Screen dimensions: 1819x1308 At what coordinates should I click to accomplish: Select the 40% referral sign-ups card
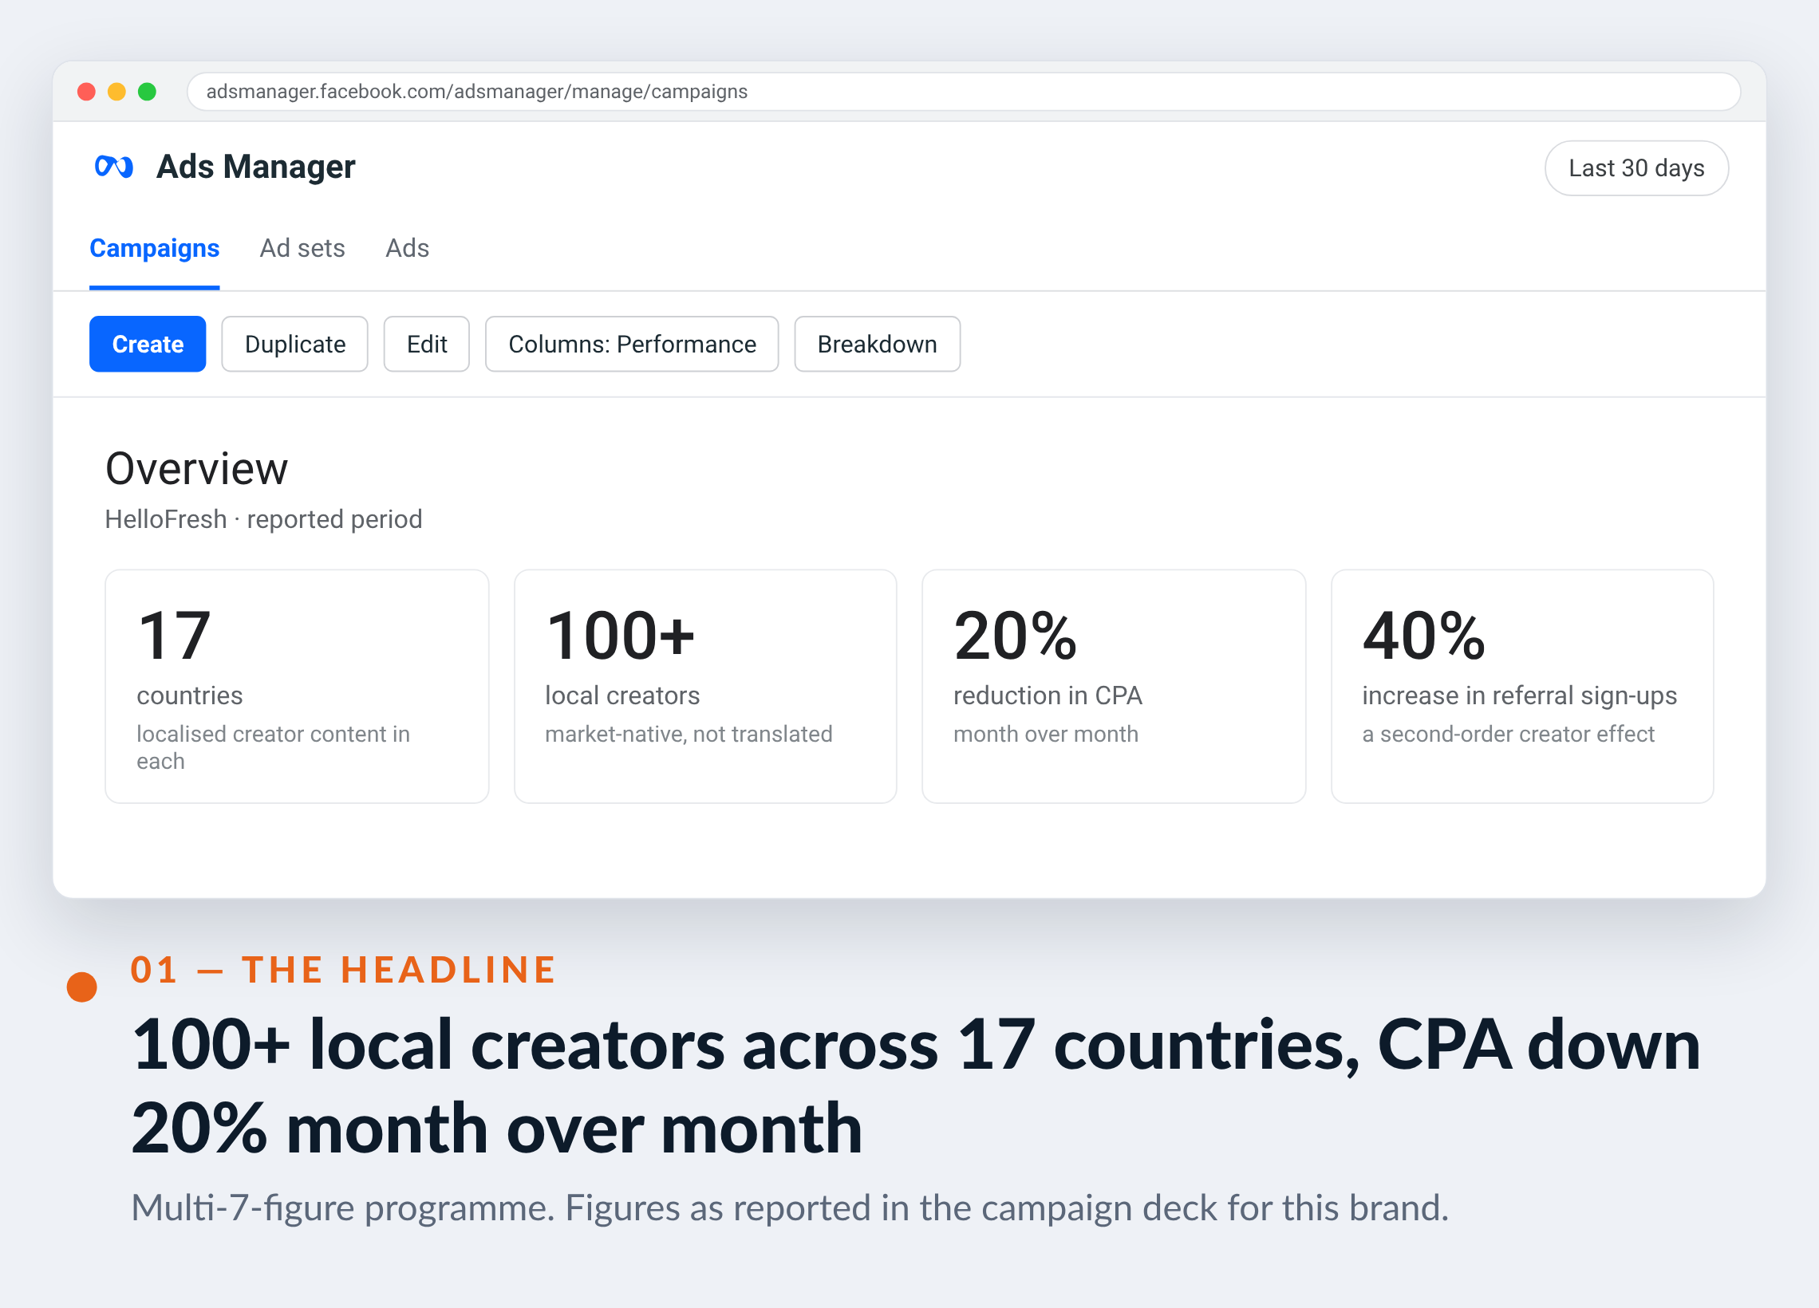click(x=1522, y=687)
